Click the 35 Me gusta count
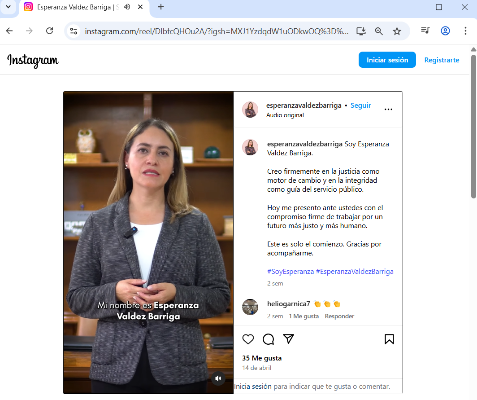Screen dimensions: 477x400 (262, 358)
